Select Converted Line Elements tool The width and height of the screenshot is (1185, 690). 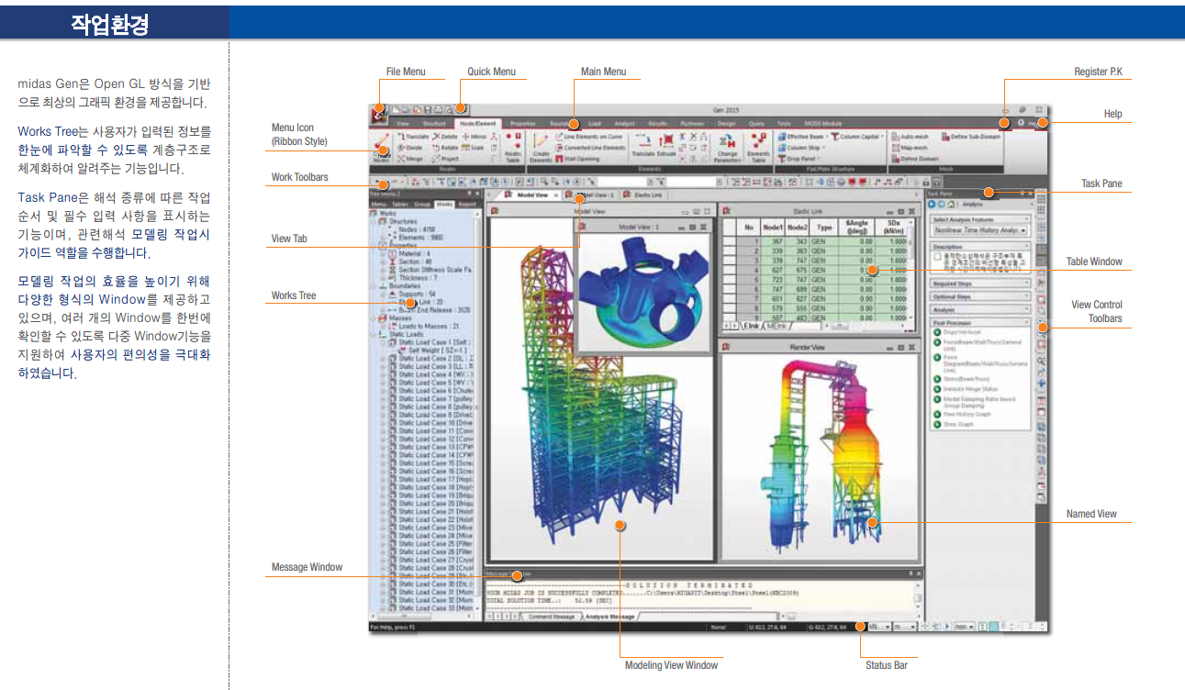point(590,147)
